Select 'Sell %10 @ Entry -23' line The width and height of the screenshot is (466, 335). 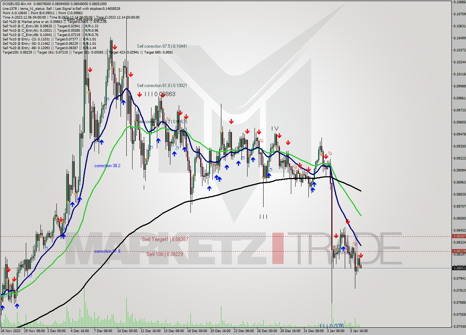coord(49,39)
